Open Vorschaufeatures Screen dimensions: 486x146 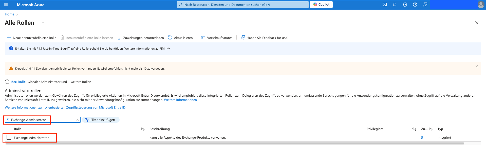pos(217,38)
